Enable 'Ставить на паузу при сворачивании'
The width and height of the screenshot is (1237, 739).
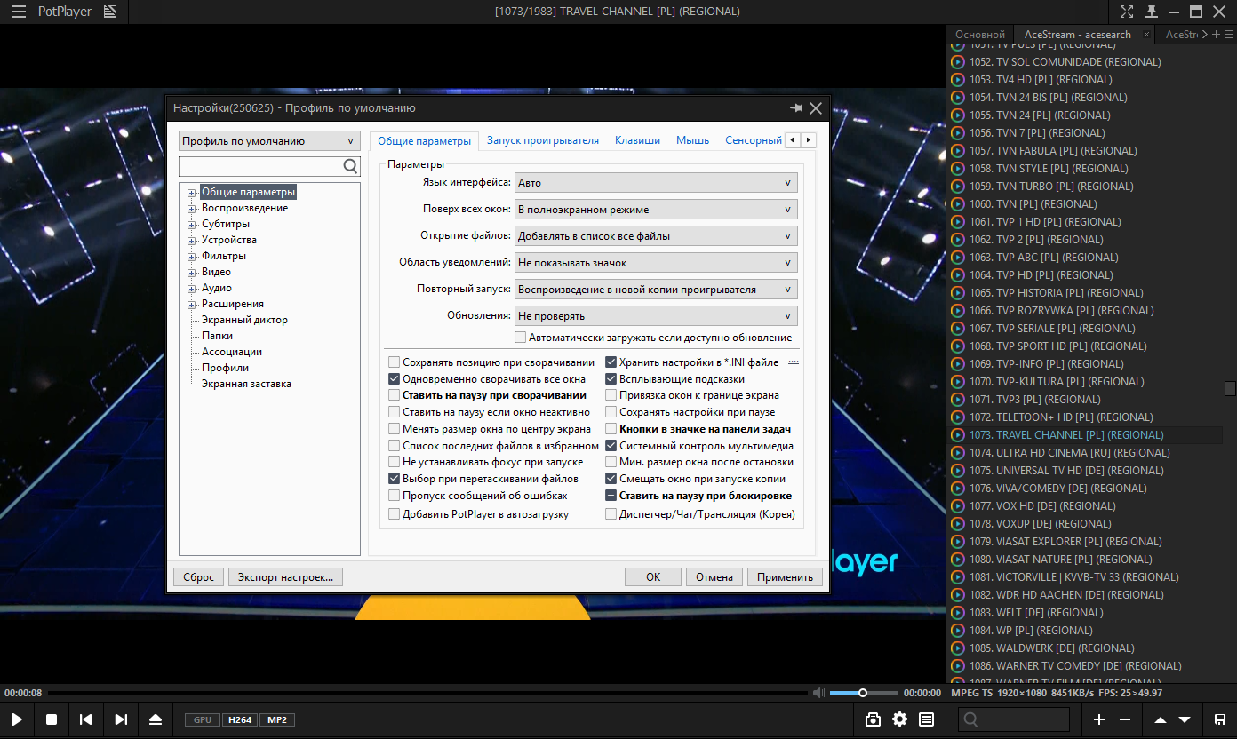[394, 395]
